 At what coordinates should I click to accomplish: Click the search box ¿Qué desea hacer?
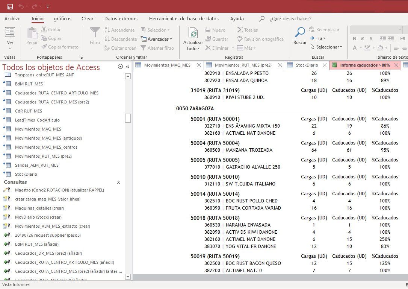coord(290,18)
